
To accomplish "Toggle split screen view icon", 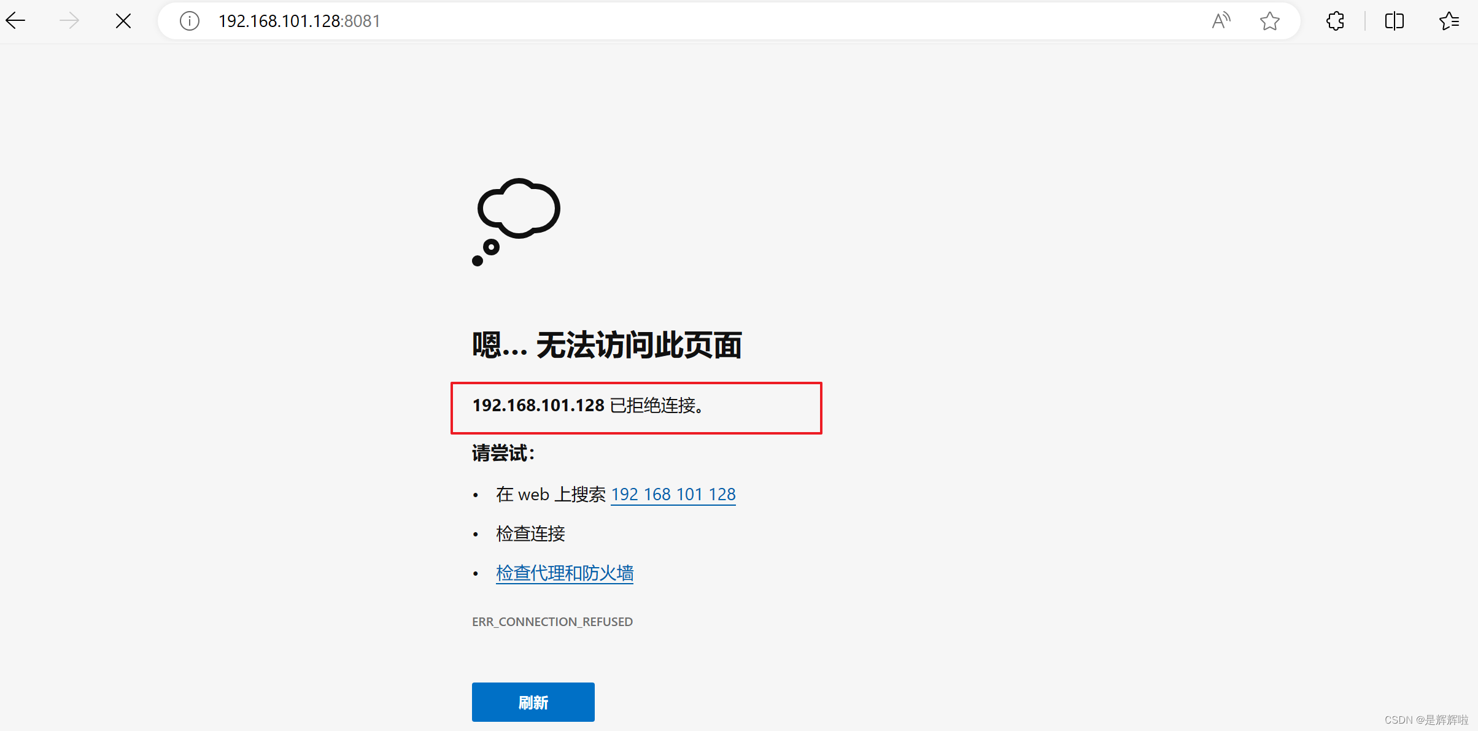I will [1395, 21].
